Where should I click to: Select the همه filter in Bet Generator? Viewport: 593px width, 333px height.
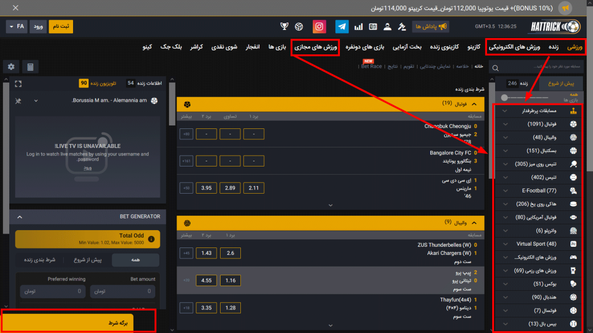[136, 260]
